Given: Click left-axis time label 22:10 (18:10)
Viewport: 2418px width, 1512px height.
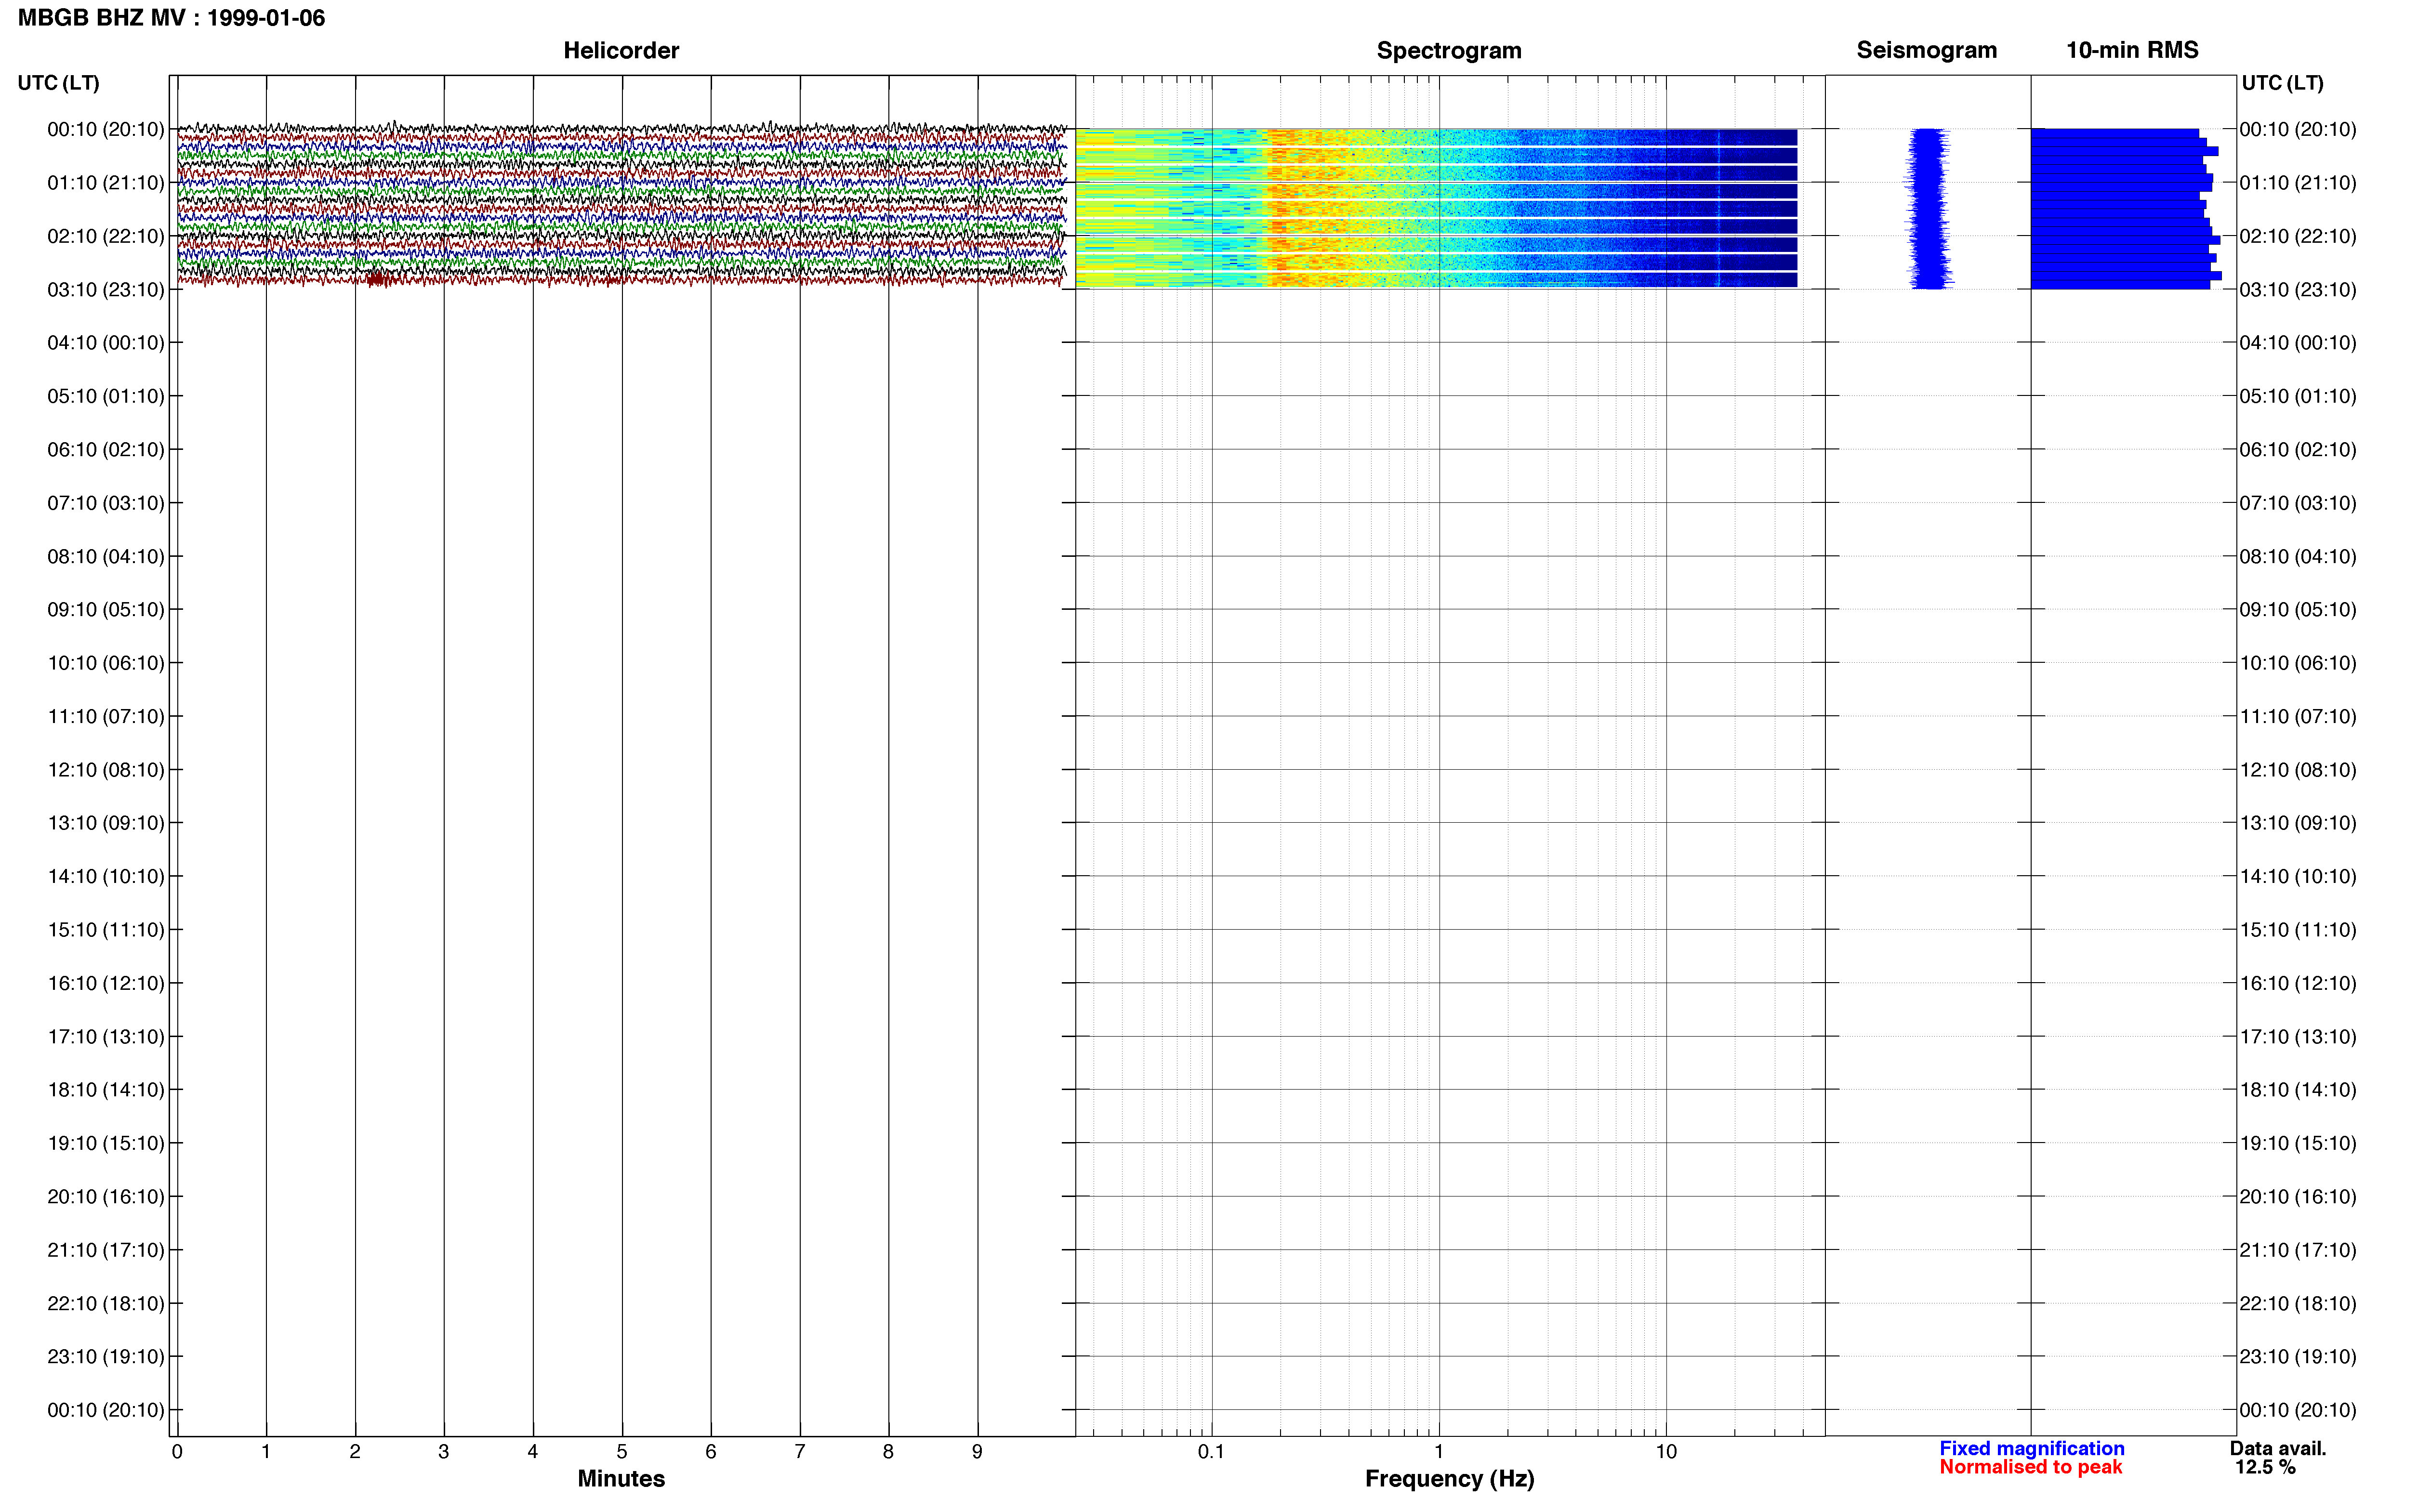Looking at the screenshot, I should pyautogui.click(x=106, y=1303).
